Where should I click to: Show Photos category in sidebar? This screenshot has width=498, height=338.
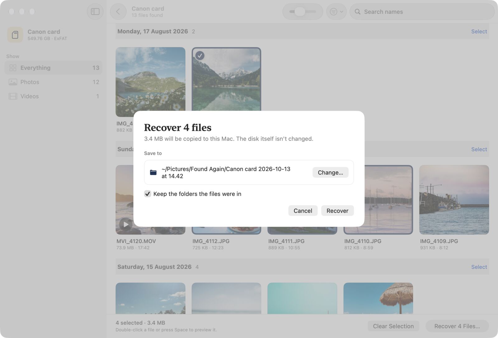click(53, 82)
